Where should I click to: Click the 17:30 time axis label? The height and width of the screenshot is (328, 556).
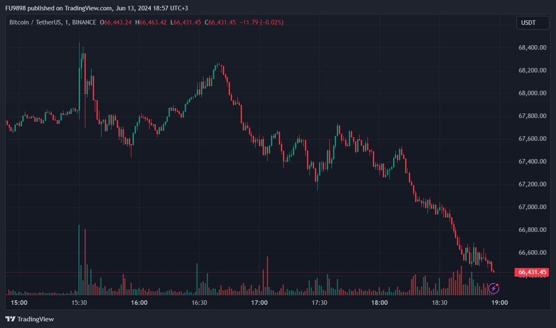coord(319,303)
